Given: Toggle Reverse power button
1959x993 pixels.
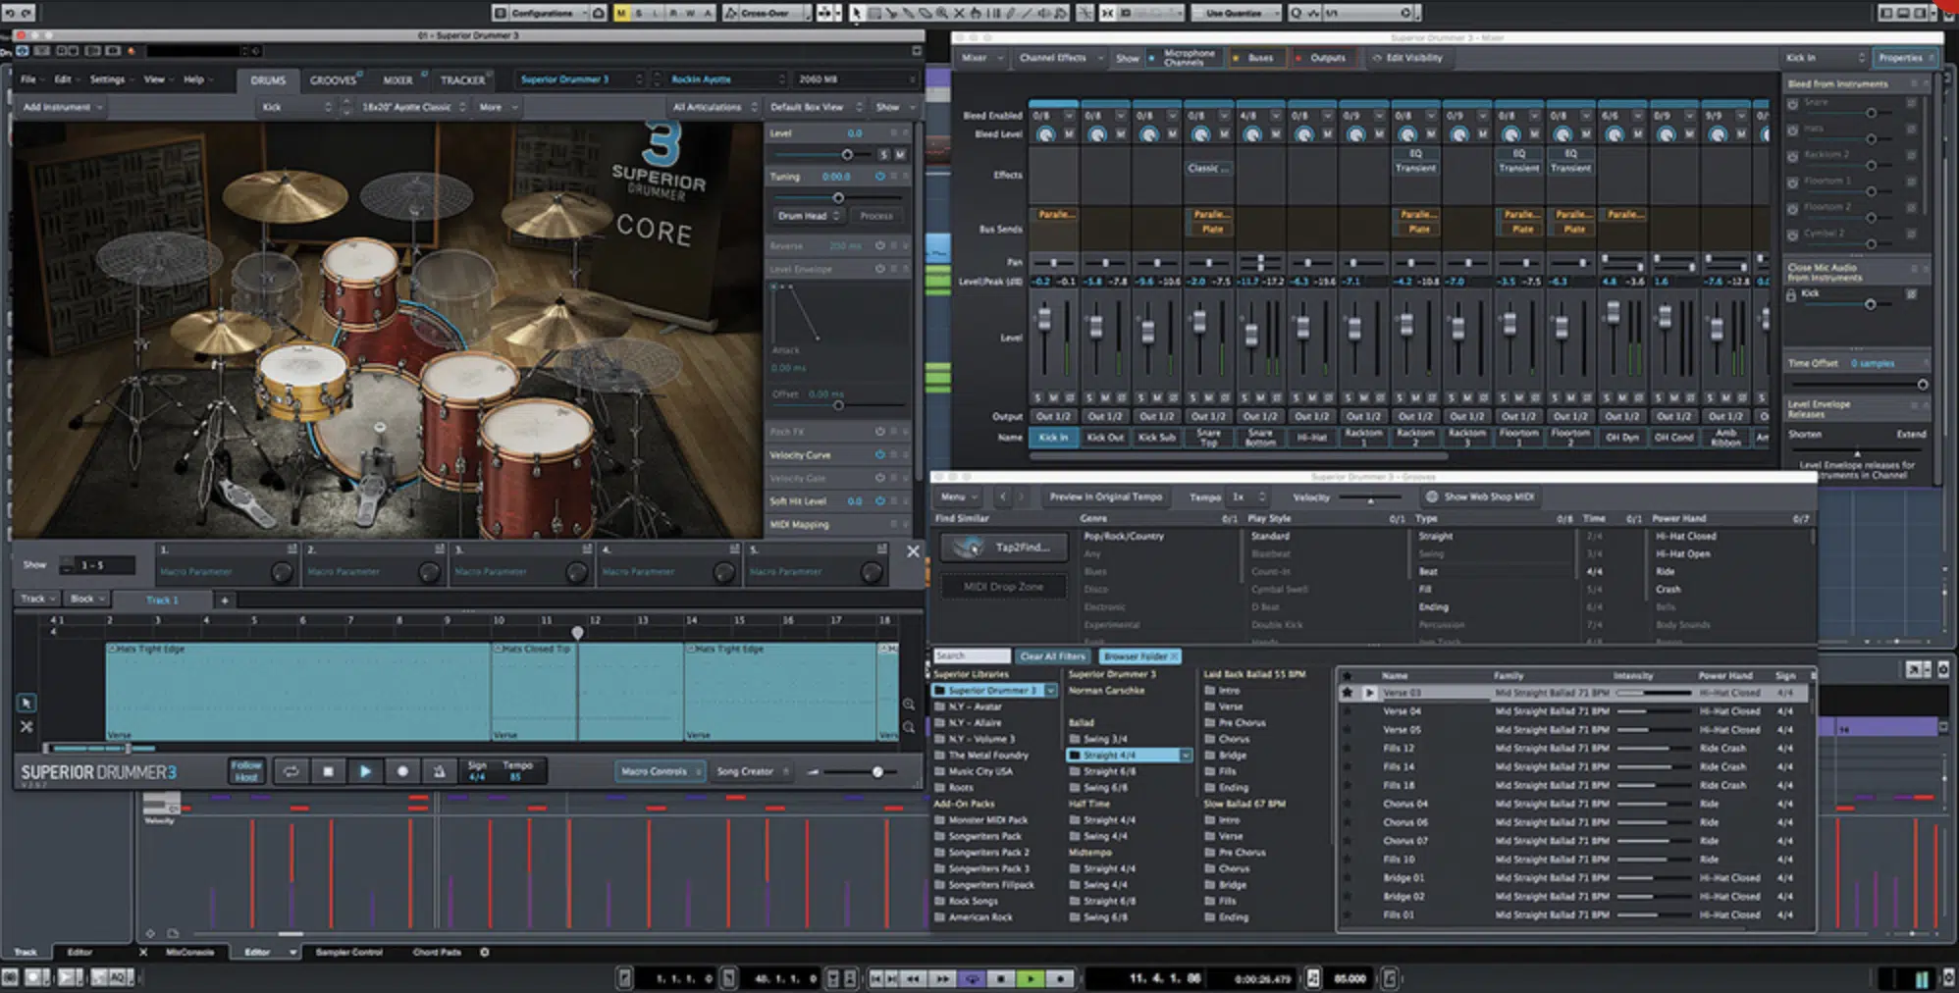Looking at the screenshot, I should 879,245.
